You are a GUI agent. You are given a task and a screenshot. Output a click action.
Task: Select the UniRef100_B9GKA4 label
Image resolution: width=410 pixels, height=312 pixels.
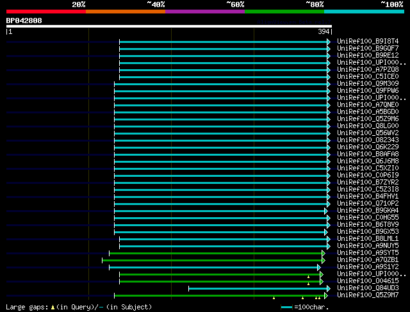point(368,211)
